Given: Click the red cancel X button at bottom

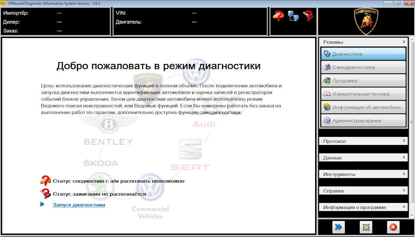Looking at the screenshot, I should click(393, 227).
